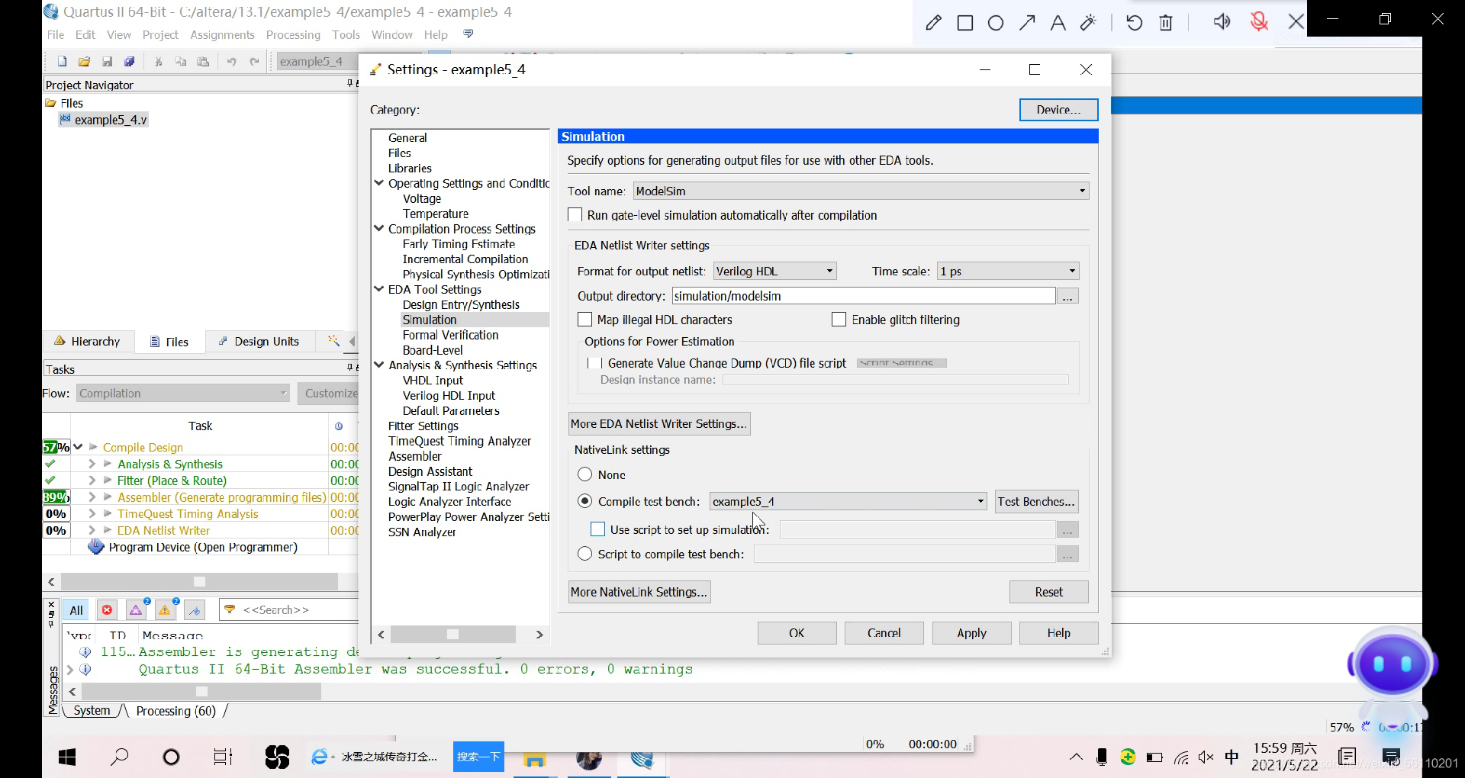Screen dimensions: 1465x778
Task: Check Map illegal HDL characters
Action: pos(585,320)
